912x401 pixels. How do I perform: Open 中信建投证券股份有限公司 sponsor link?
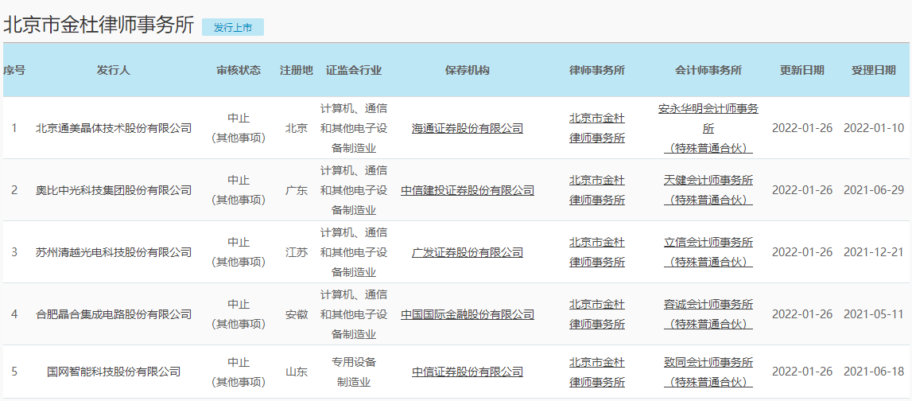pyautogui.click(x=467, y=190)
